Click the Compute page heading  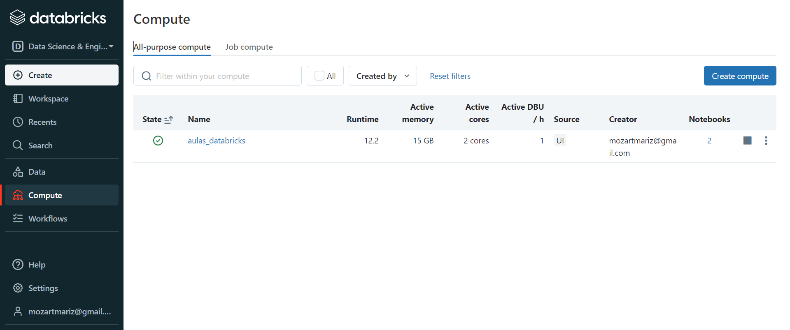coord(162,19)
